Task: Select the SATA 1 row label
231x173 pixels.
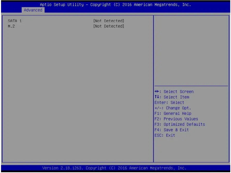Action: (15, 21)
